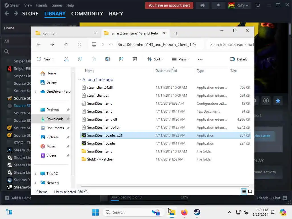This screenshot has height=219, width=292.
Task: Select SmartSteamLoader application file (227 KB)
Action: click(x=165, y=143)
